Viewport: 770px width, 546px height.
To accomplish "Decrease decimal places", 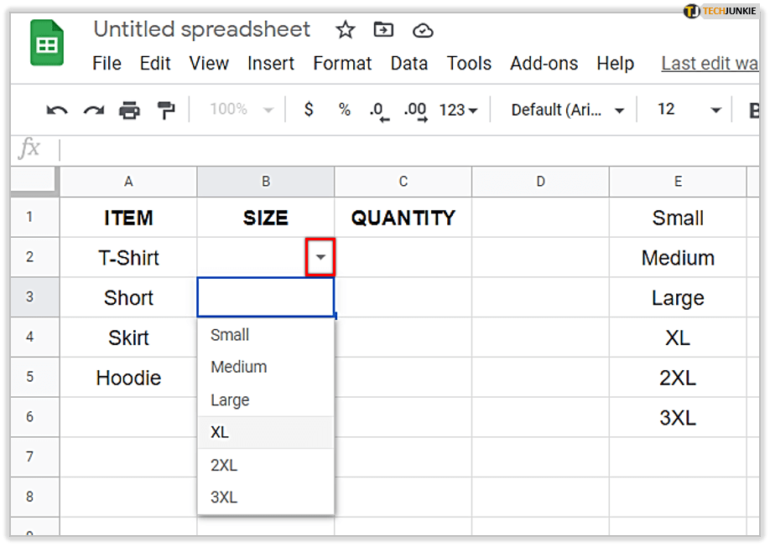I will tap(379, 110).
